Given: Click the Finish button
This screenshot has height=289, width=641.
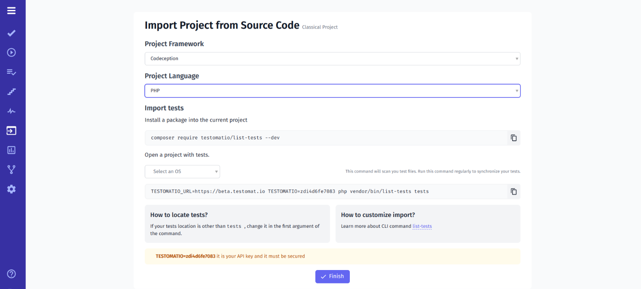Looking at the screenshot, I should pos(332,276).
